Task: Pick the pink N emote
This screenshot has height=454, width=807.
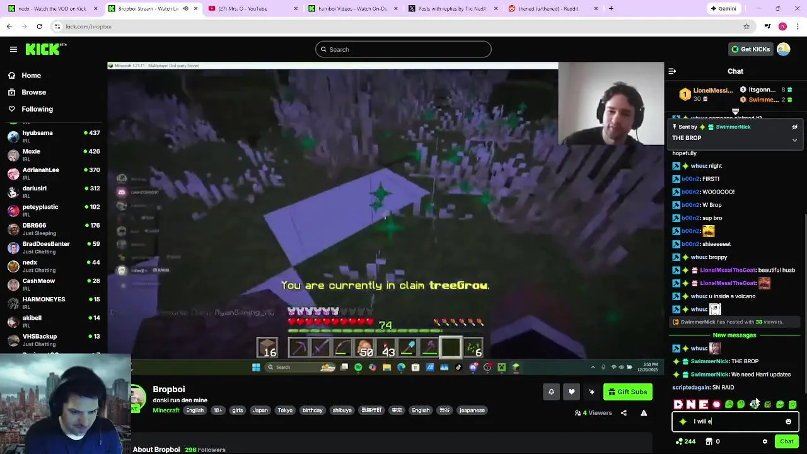Action: click(x=691, y=405)
